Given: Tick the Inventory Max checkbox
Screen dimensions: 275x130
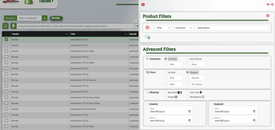Looking at the screenshot, I should (x=187, y=63).
